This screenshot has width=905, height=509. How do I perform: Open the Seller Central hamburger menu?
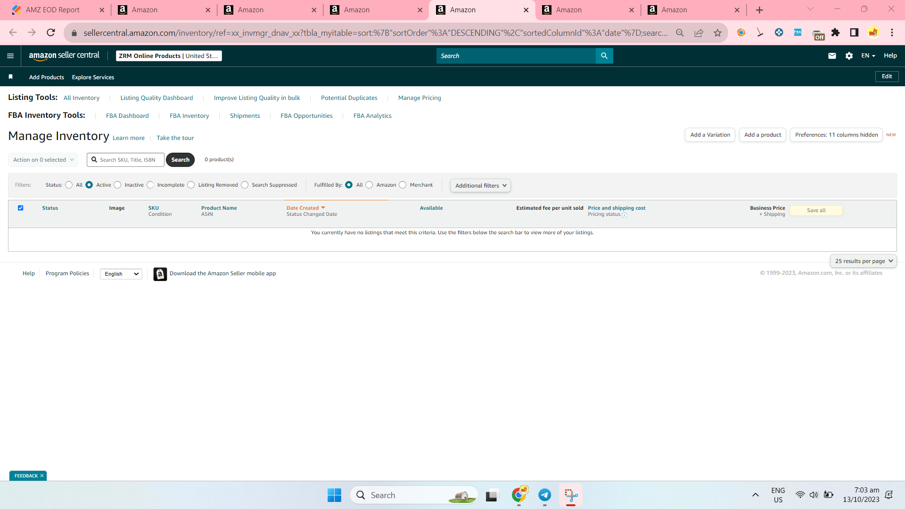(x=10, y=56)
